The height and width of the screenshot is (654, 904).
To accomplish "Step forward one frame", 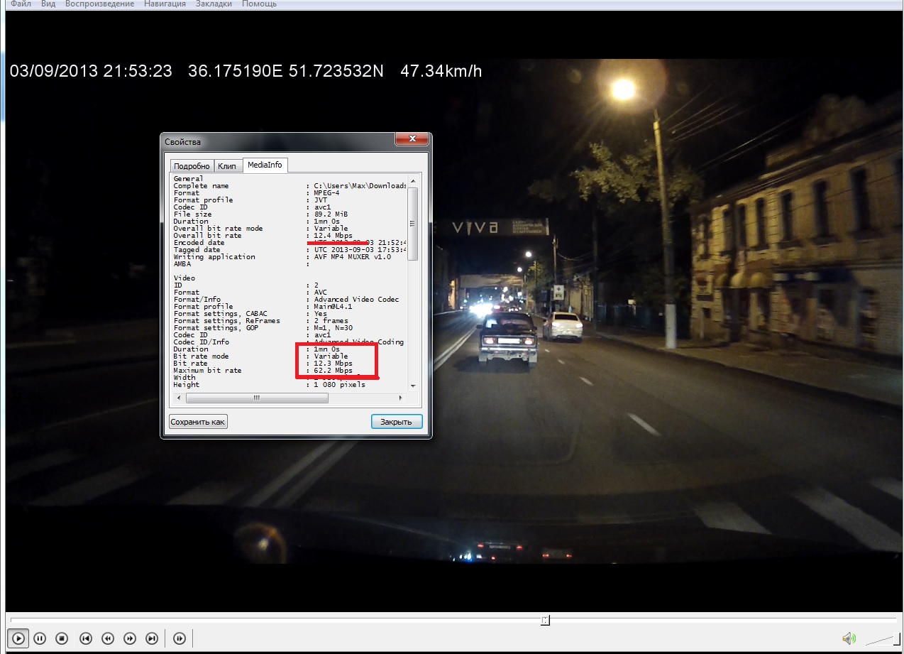I will click(180, 638).
